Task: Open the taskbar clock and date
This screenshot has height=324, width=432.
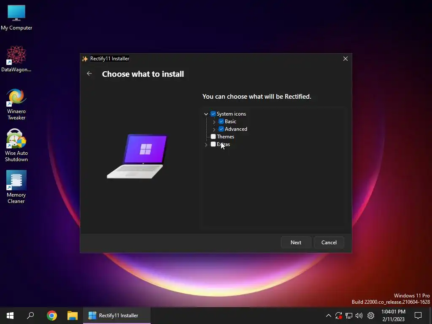Action: pos(393,316)
